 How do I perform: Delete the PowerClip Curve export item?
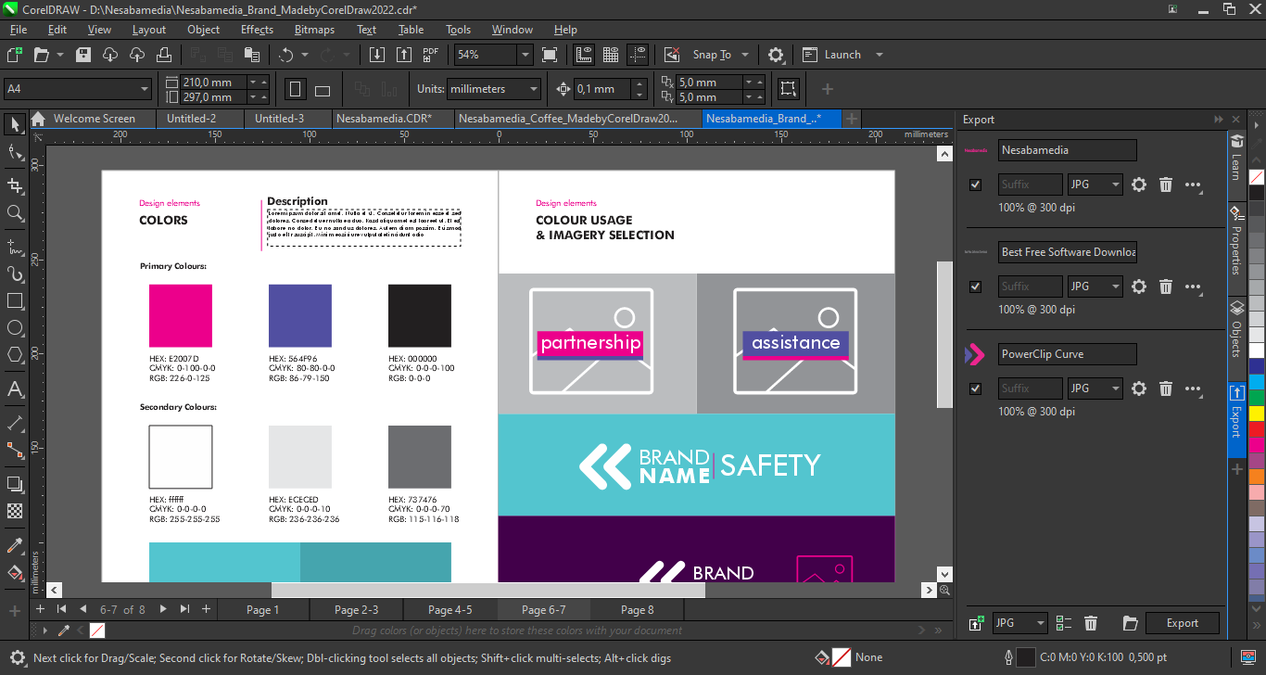tap(1166, 388)
